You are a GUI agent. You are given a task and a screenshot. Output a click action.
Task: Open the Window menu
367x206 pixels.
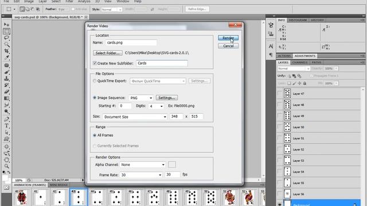[x=123, y=1]
